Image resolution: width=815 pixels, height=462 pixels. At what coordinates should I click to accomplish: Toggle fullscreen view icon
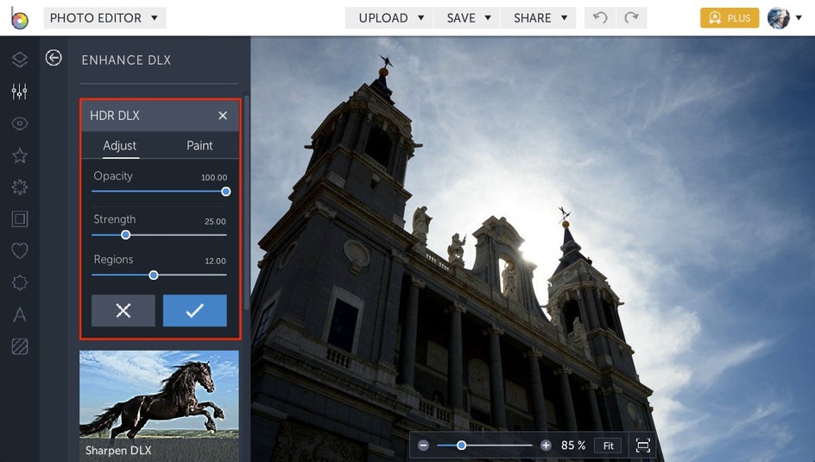coord(643,446)
